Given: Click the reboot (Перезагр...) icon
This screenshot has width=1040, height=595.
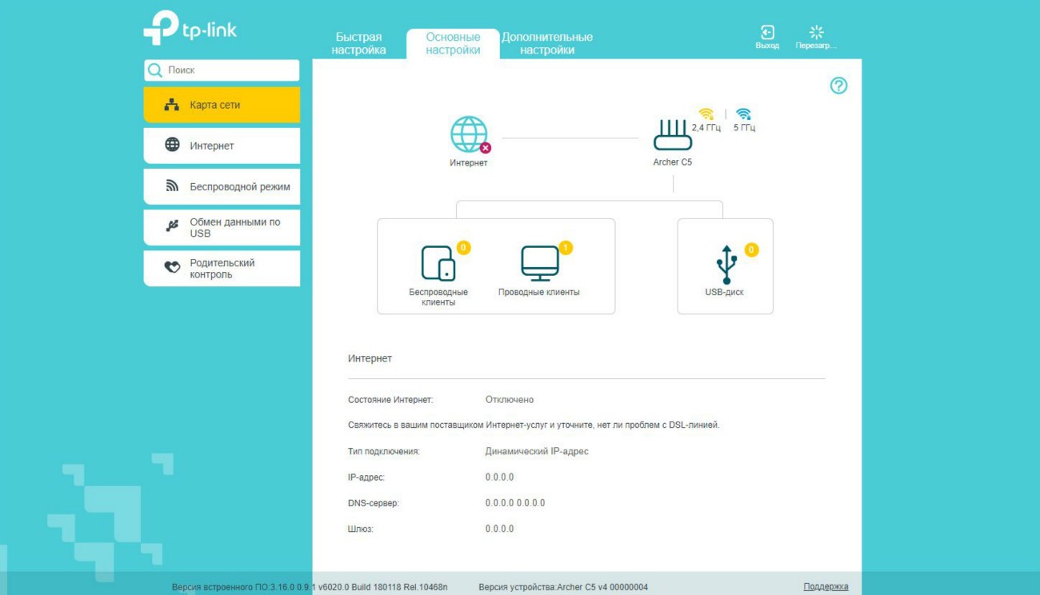Looking at the screenshot, I should (816, 33).
